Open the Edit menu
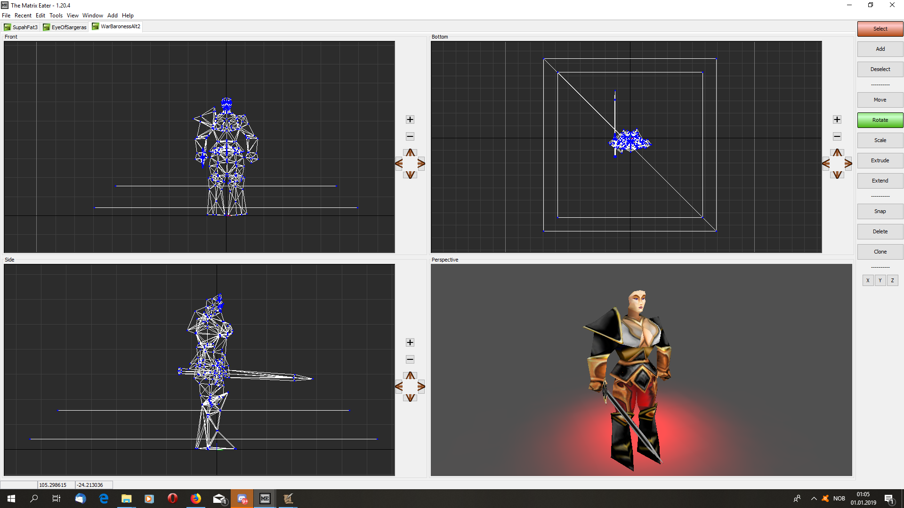This screenshot has height=508, width=904. point(40,16)
